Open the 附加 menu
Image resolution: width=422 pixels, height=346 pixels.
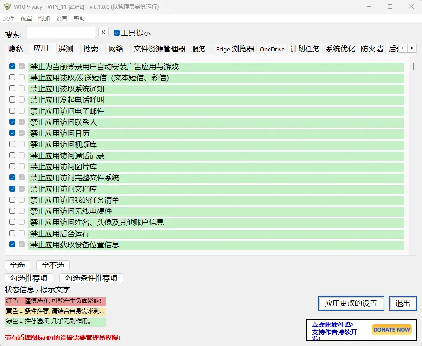pos(44,18)
